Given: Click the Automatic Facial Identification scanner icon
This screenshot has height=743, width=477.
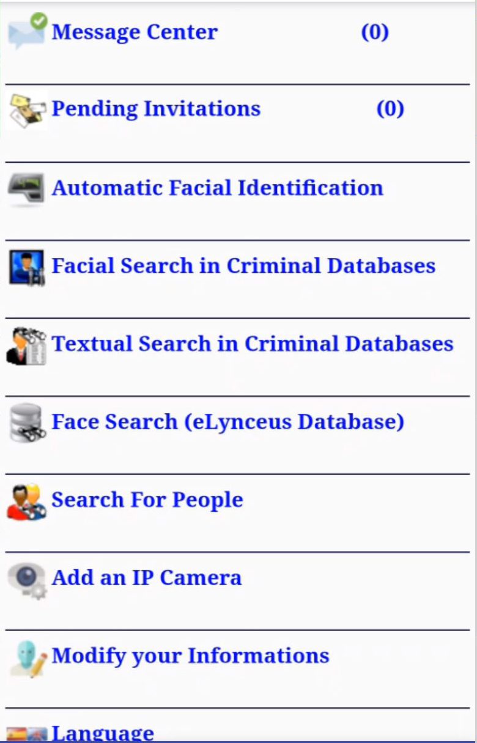Looking at the screenshot, I should pos(26,190).
